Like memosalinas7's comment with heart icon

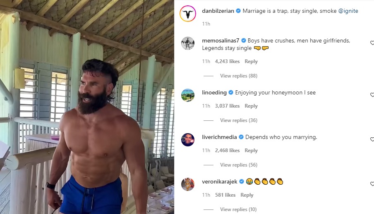coord(372,42)
